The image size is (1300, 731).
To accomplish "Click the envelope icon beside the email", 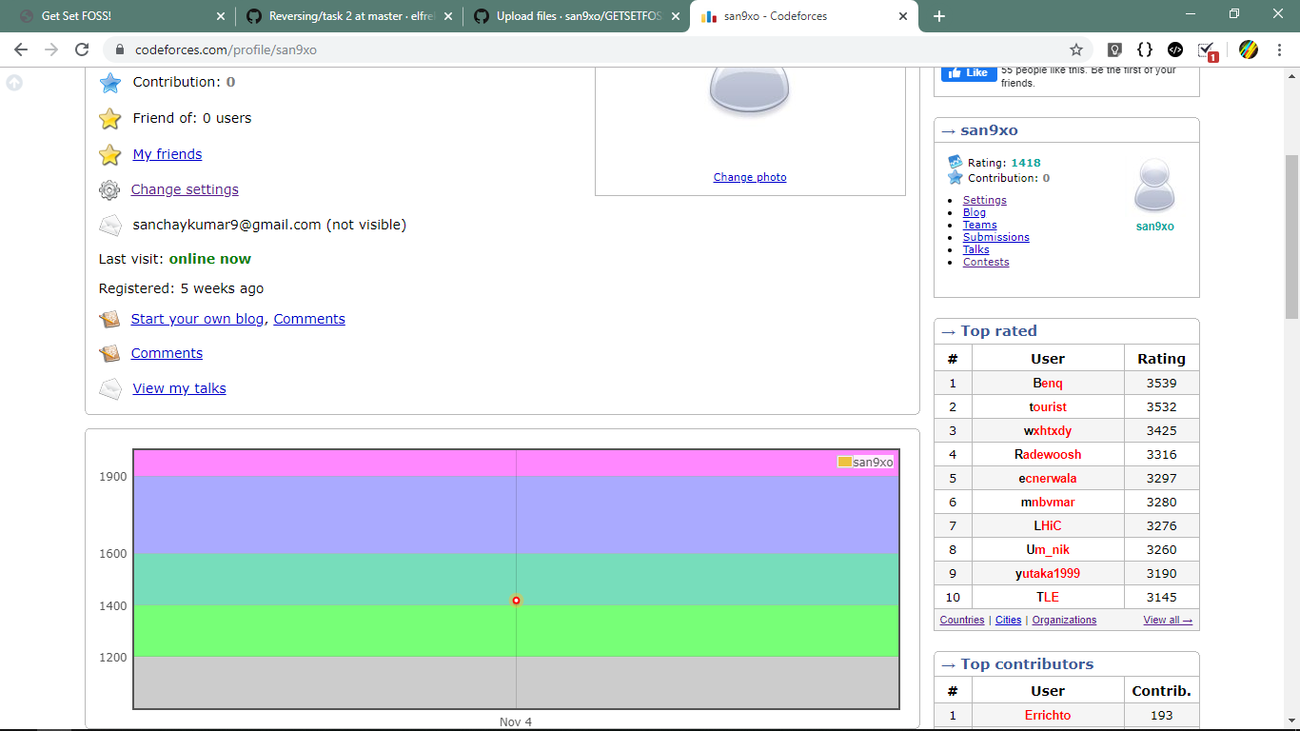I will click(110, 226).
